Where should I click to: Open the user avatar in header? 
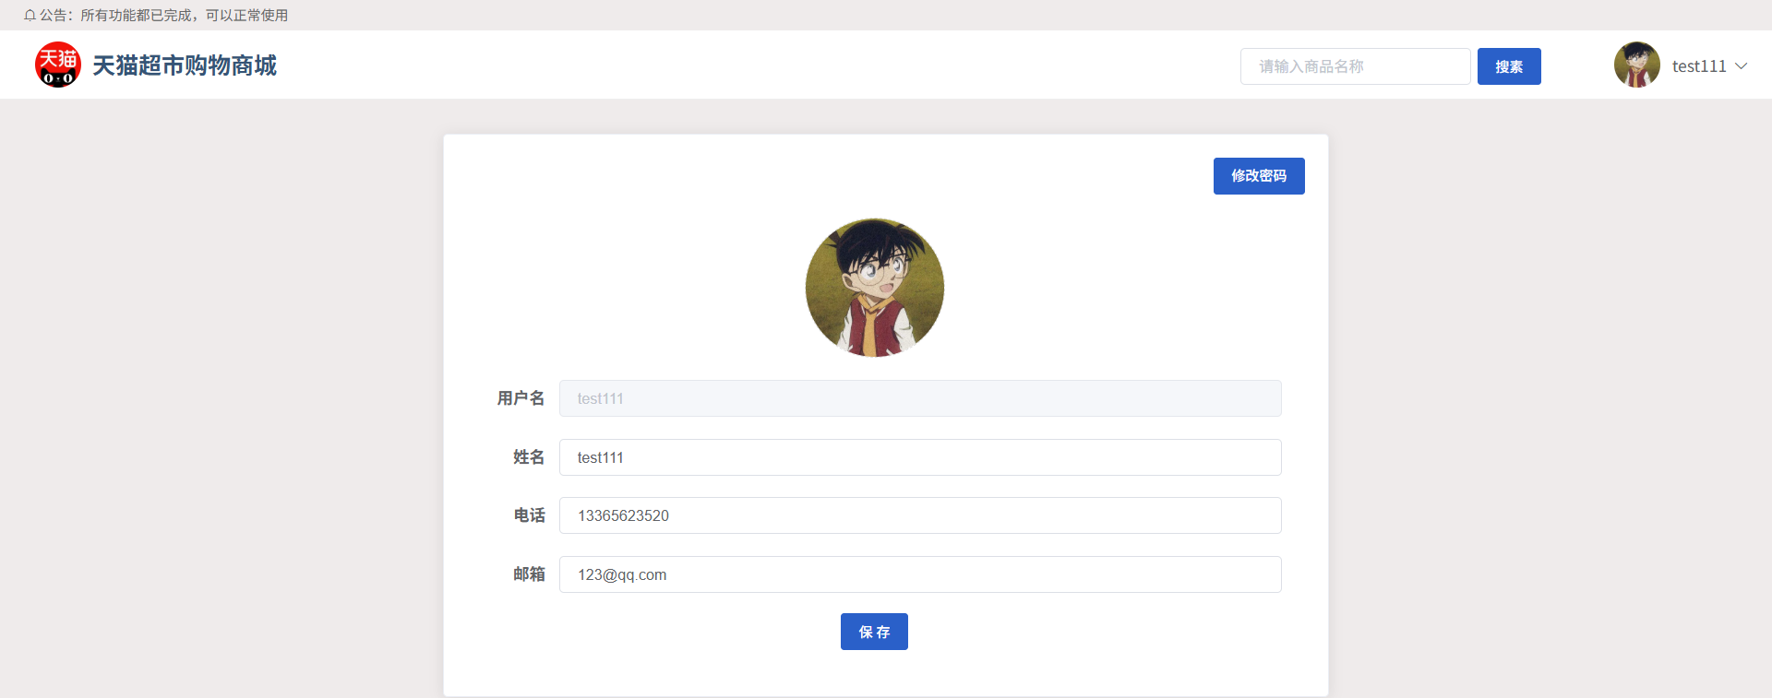1637,65
